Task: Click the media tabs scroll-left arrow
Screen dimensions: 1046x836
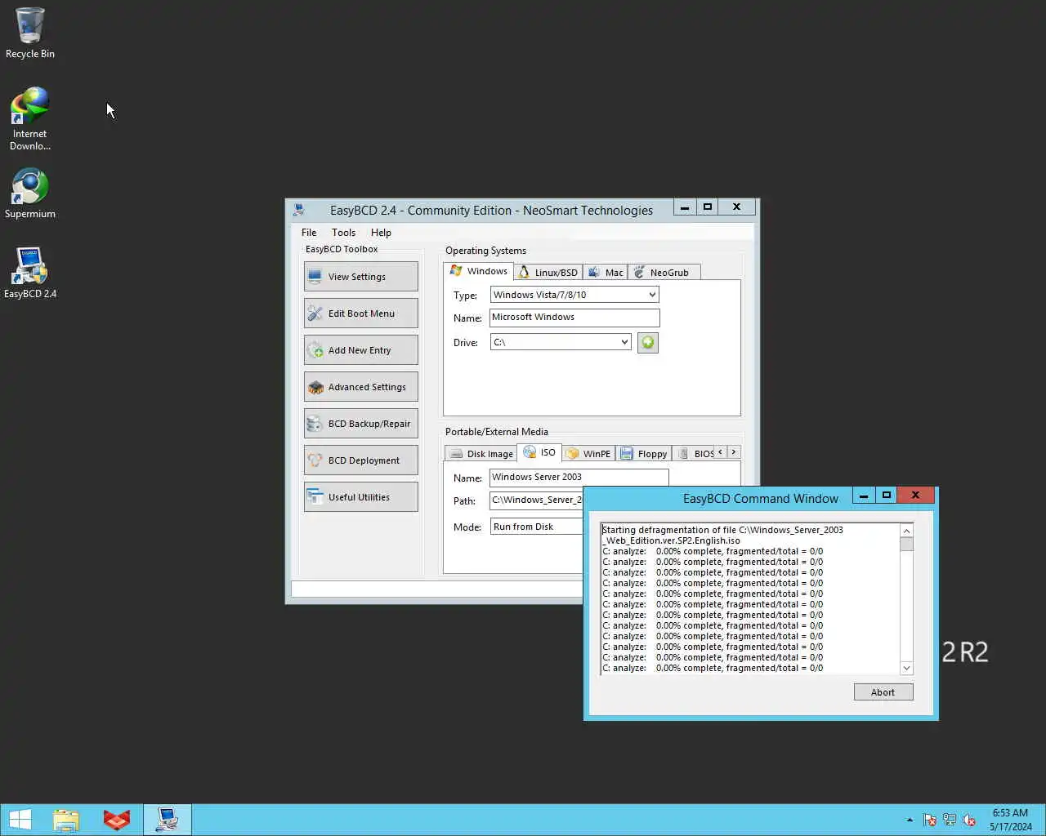Action: (x=720, y=451)
